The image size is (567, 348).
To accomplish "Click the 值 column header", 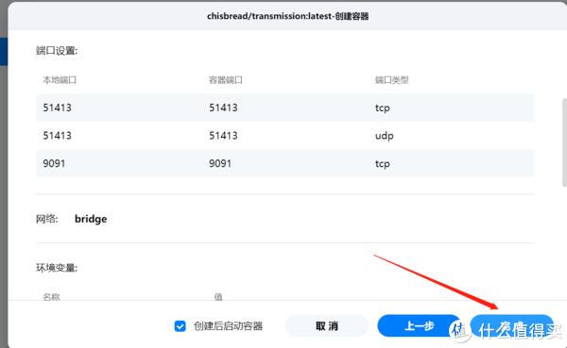I will tap(218, 297).
